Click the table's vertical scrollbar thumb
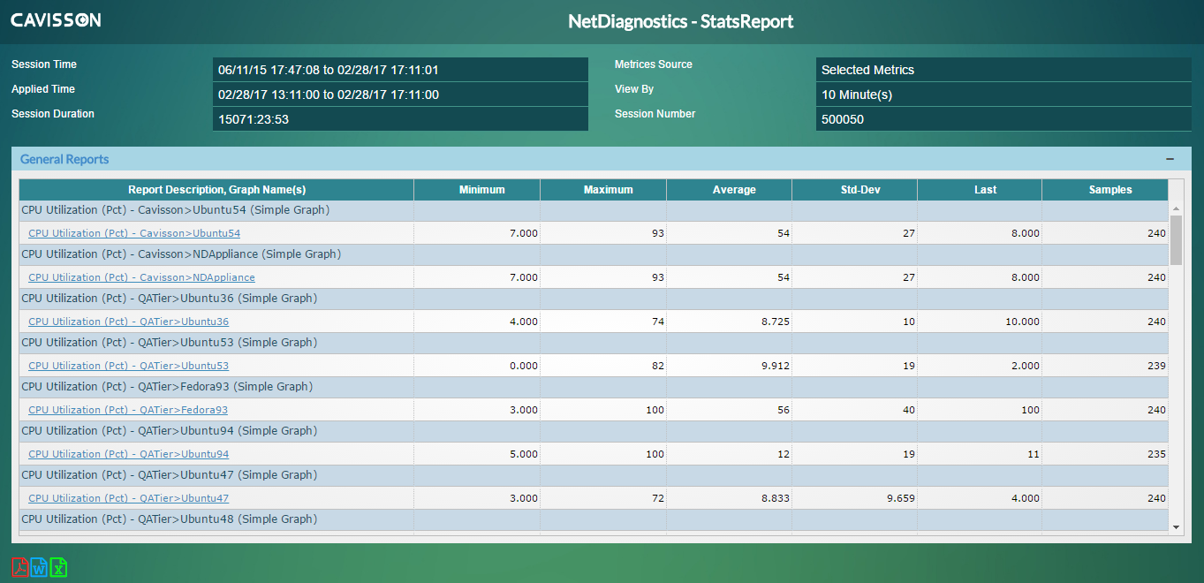Screen dimensions: 1204x583 tap(1176, 239)
